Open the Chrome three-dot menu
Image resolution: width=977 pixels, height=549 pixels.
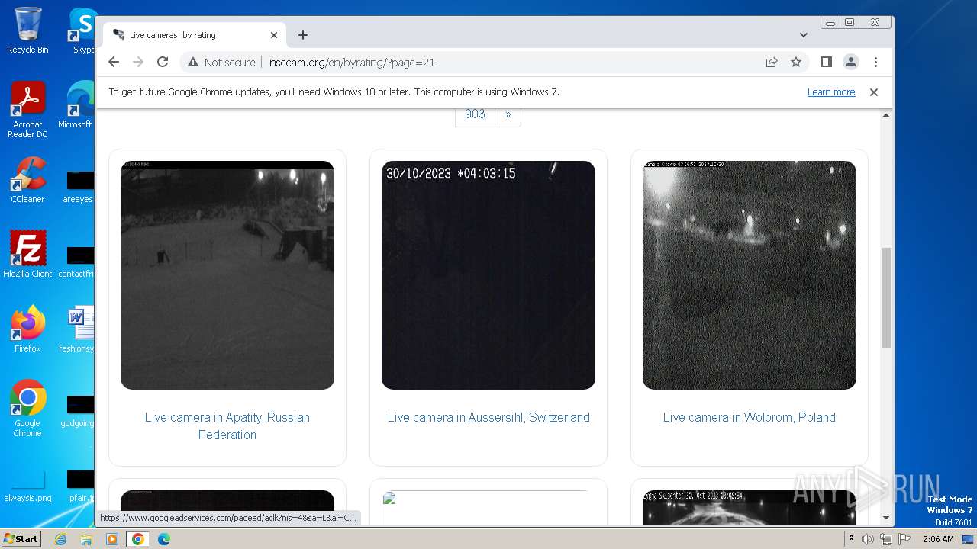click(875, 62)
